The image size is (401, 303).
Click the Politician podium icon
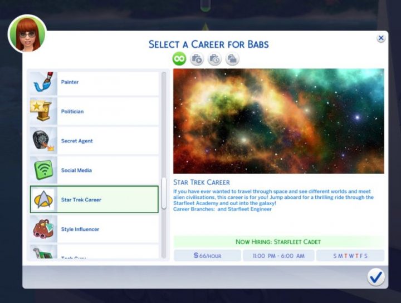point(43,111)
